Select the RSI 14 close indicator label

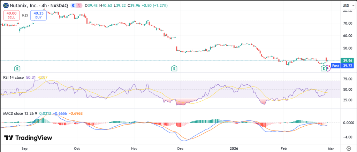click(x=13, y=77)
